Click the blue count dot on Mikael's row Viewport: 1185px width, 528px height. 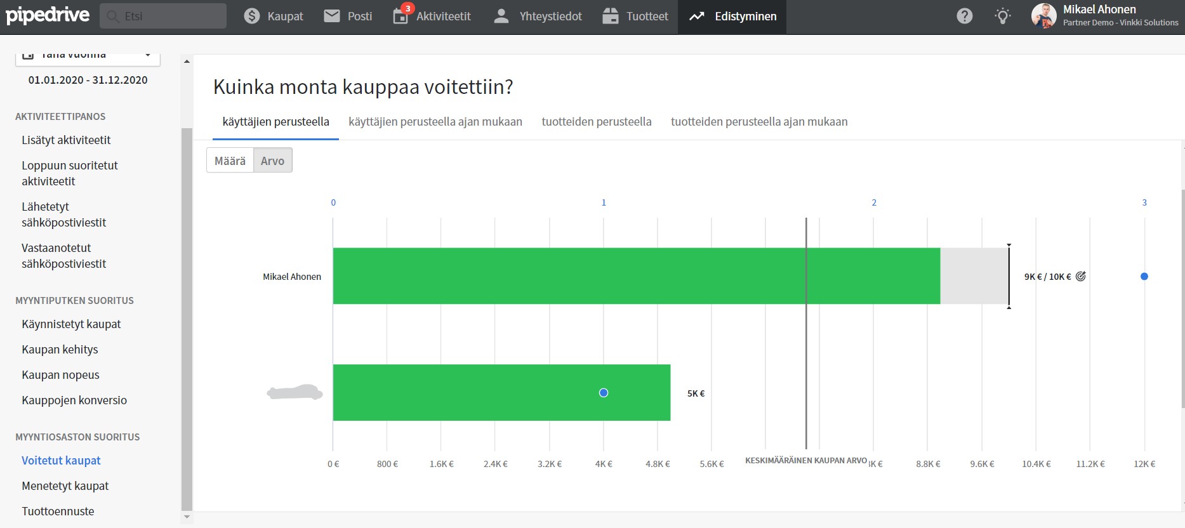point(1144,276)
